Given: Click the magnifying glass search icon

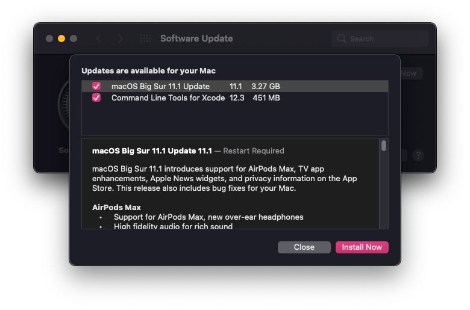Looking at the screenshot, I should pyautogui.click(x=342, y=39).
